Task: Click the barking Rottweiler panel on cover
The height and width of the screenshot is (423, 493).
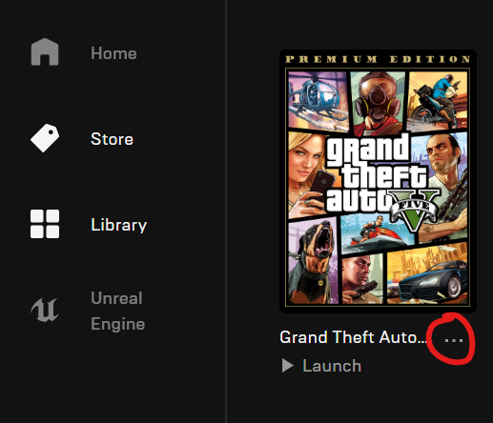Action: pos(312,262)
